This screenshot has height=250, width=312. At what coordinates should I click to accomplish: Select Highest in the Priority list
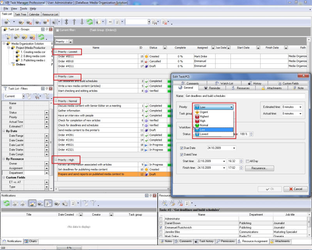[213, 117]
